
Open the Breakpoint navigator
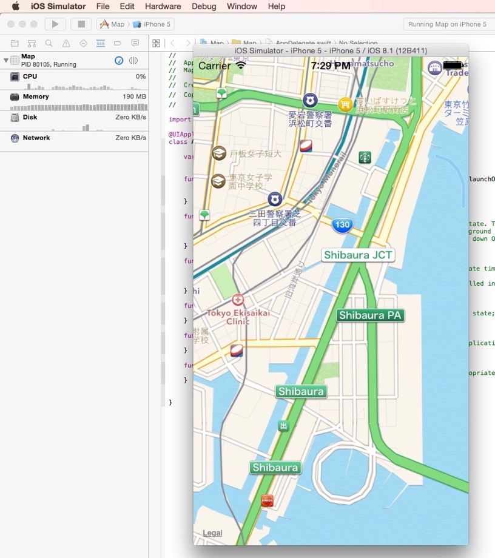pos(118,44)
